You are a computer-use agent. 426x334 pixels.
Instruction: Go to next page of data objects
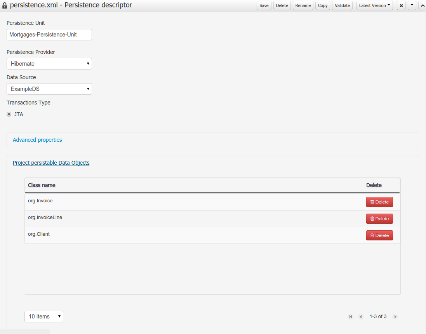coord(395,317)
